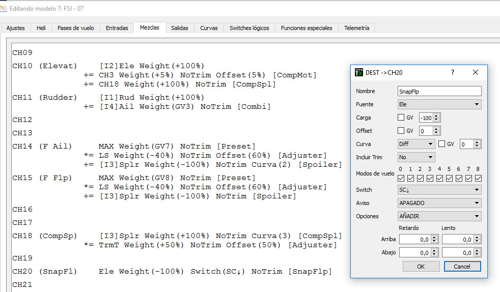Viewport: 500px width, 292px height.
Task: Expand the Curva type dropdown showing Diff
Action: point(416,144)
